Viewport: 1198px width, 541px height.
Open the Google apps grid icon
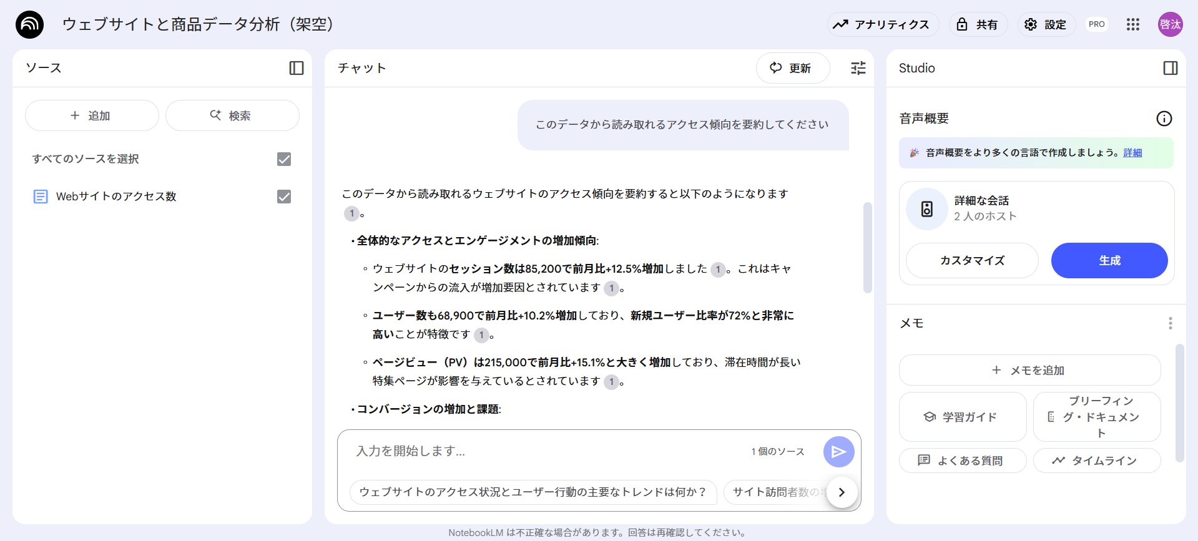[x=1133, y=24]
